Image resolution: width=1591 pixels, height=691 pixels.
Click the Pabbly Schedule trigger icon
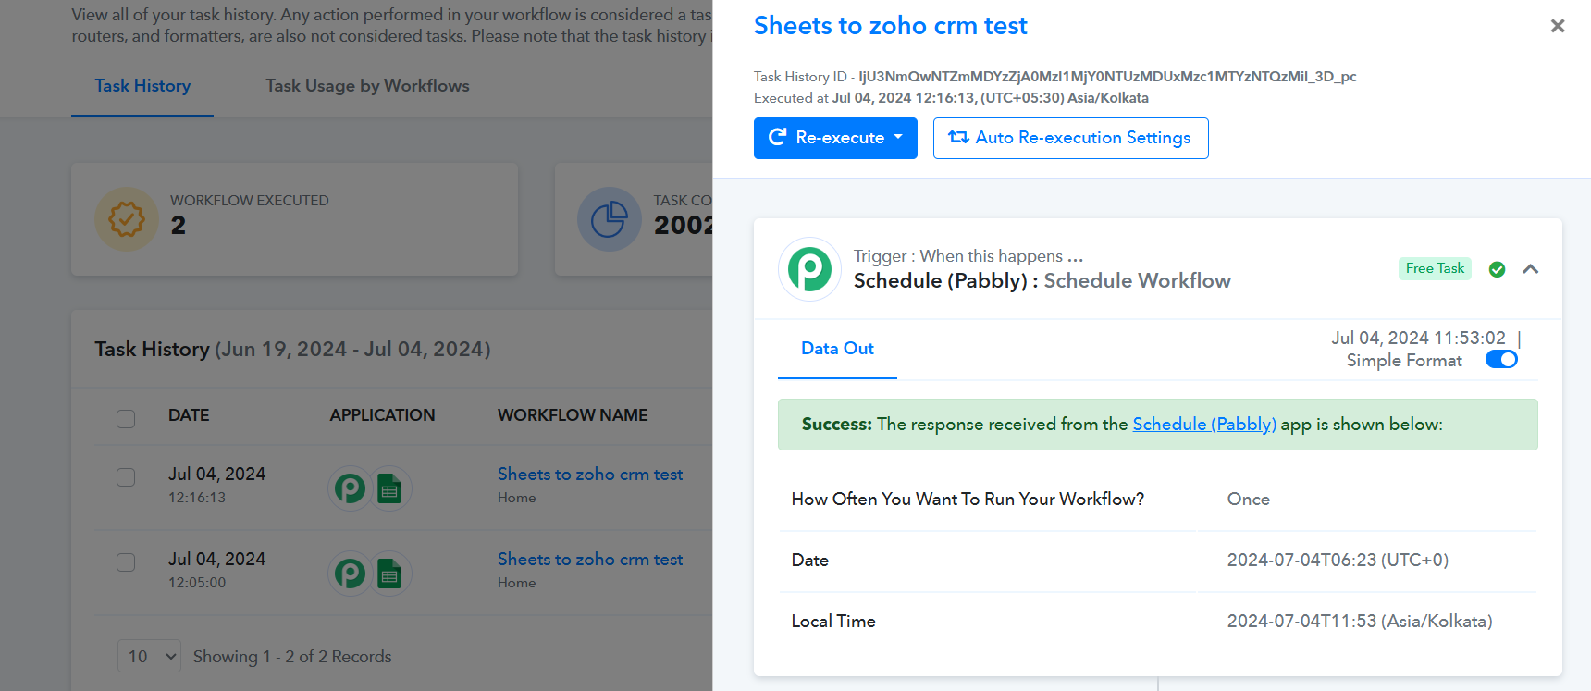coord(809,269)
